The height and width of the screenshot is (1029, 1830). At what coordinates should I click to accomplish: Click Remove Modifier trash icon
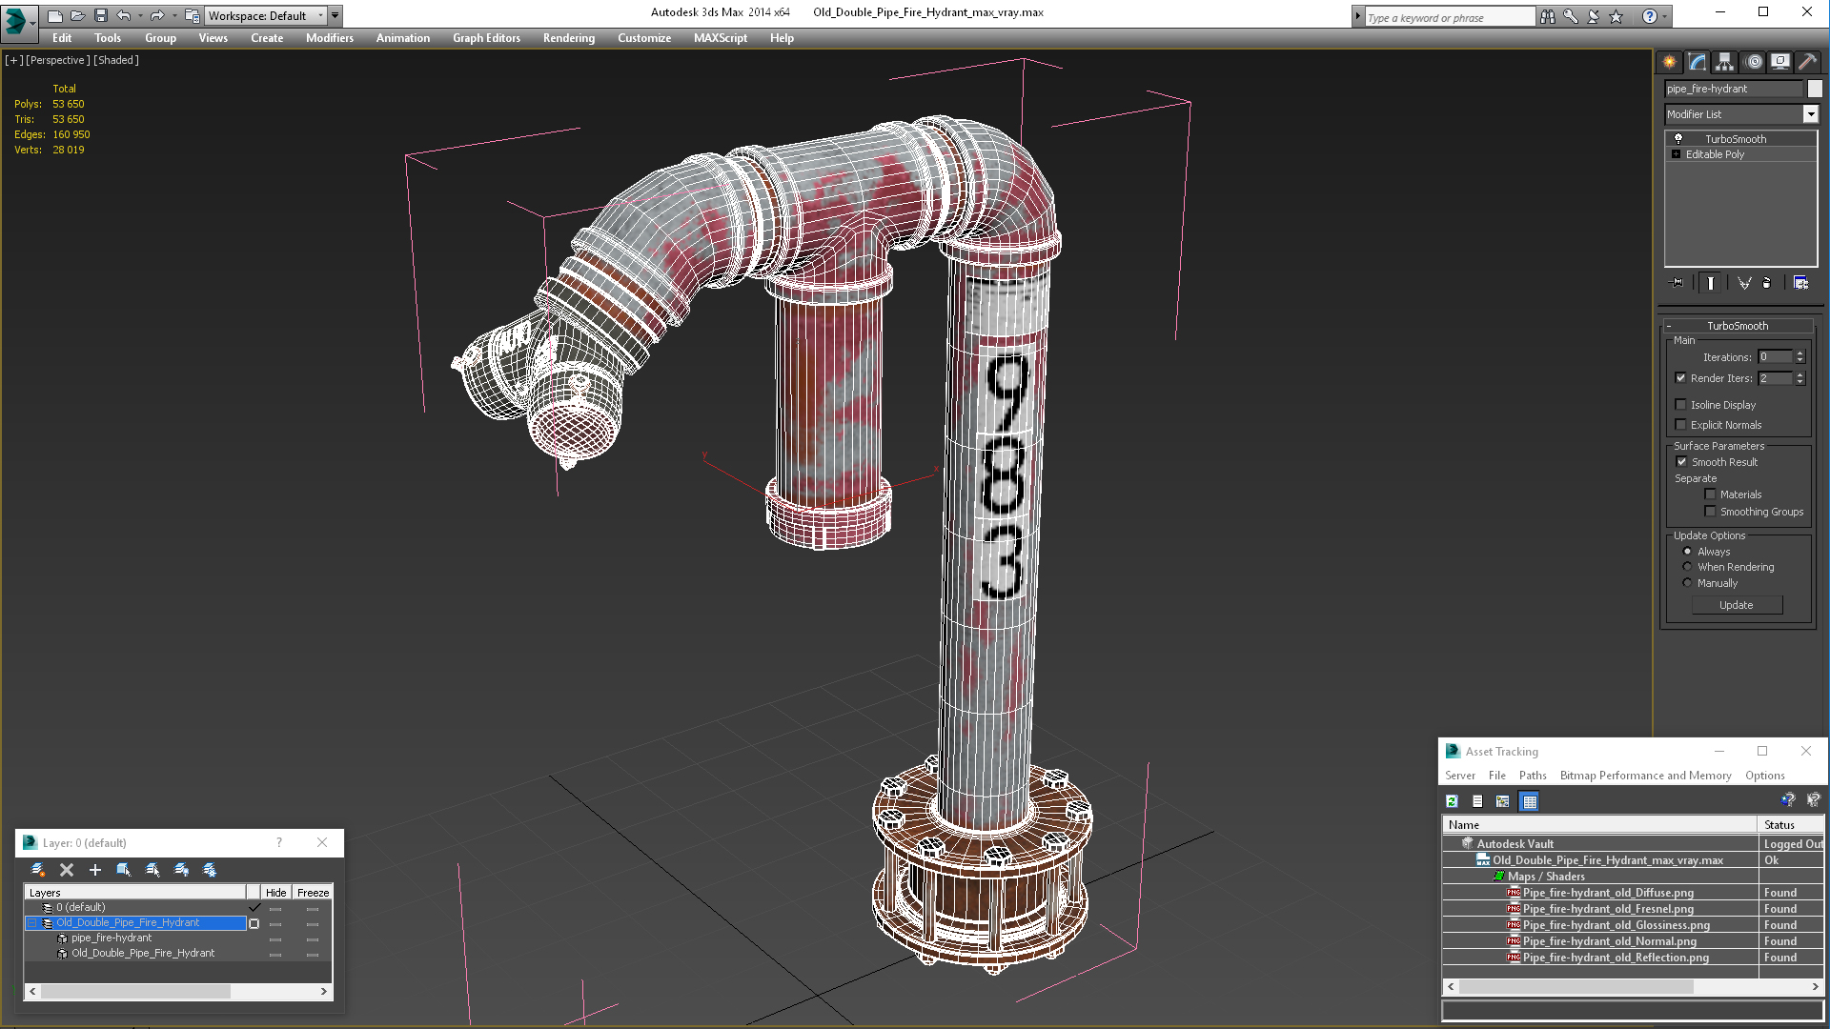[x=1766, y=283]
